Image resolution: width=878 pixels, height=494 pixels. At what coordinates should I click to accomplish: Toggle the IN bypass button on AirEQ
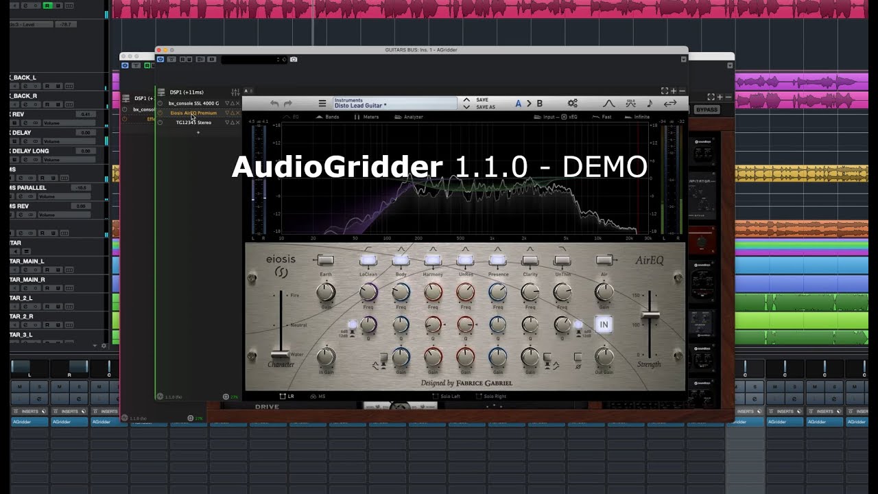604,325
